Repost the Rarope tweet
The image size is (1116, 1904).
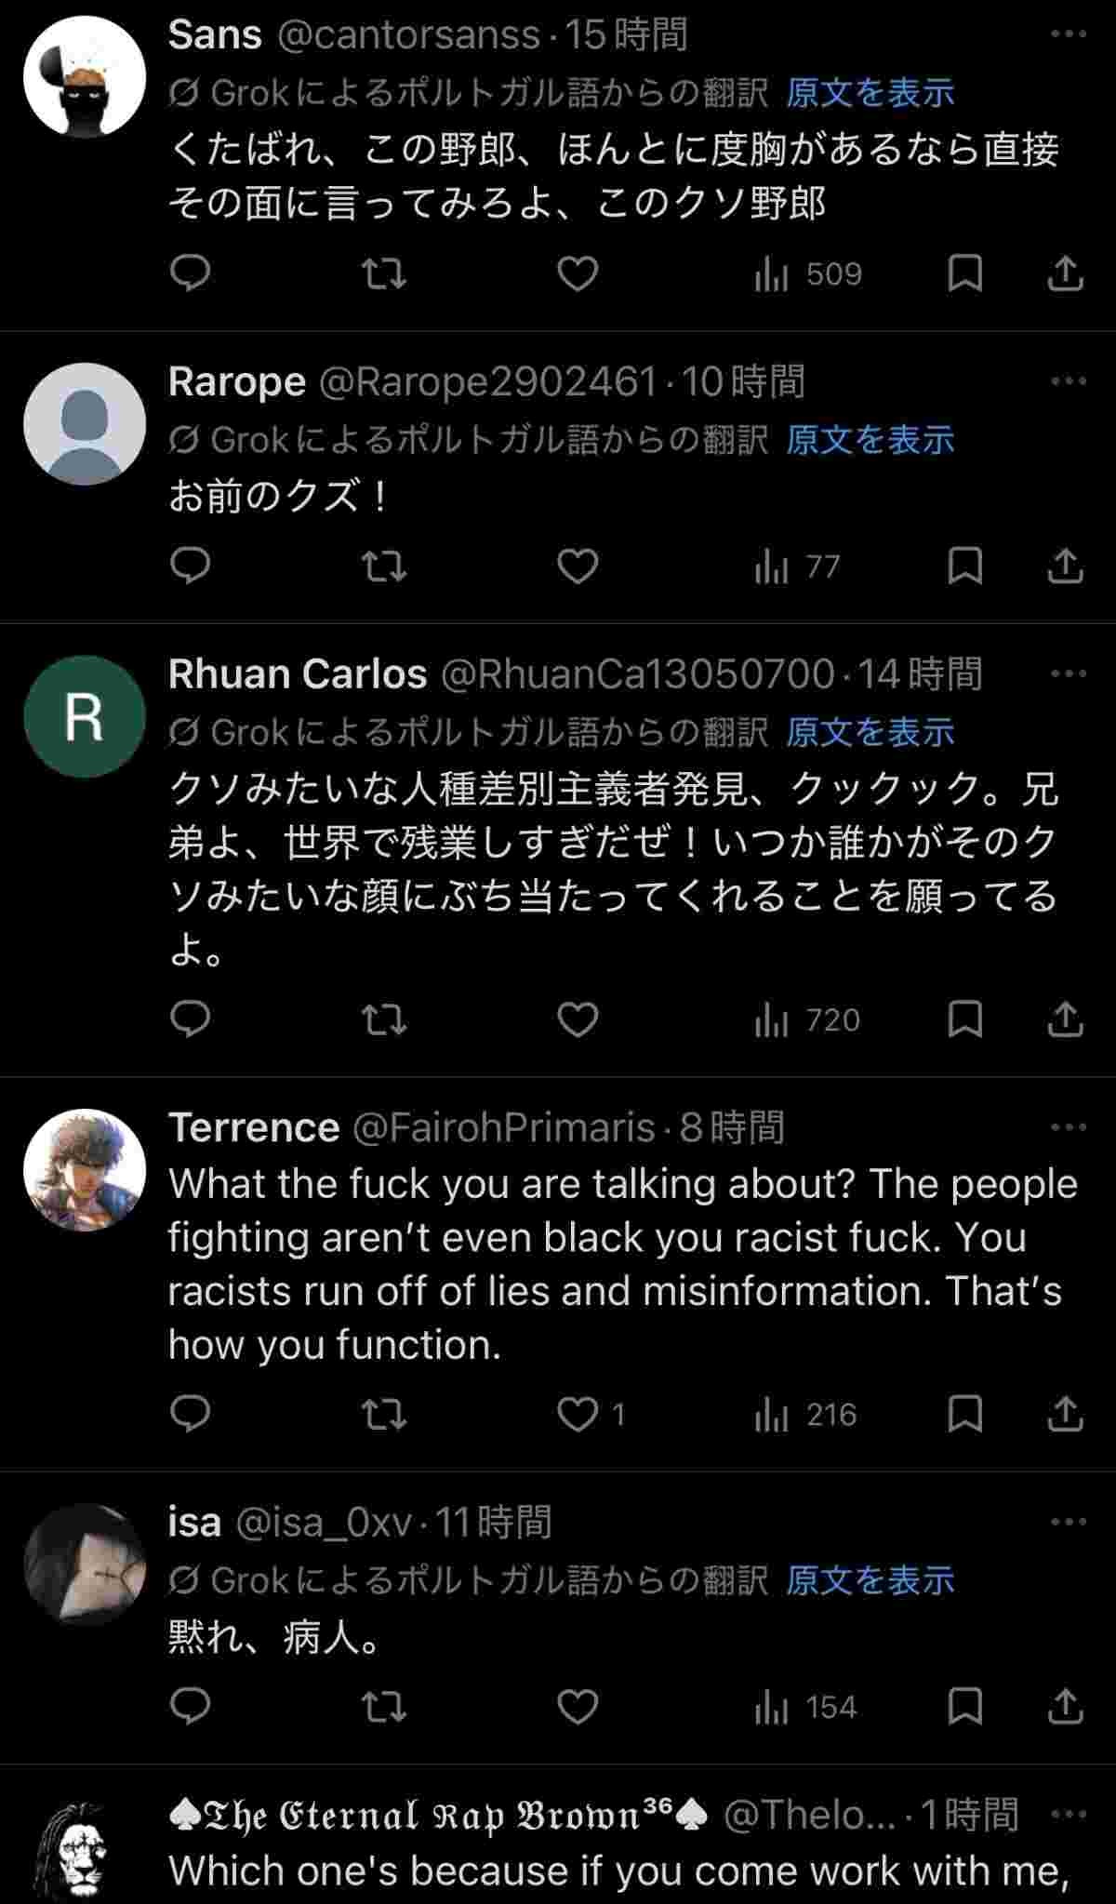[x=383, y=566]
